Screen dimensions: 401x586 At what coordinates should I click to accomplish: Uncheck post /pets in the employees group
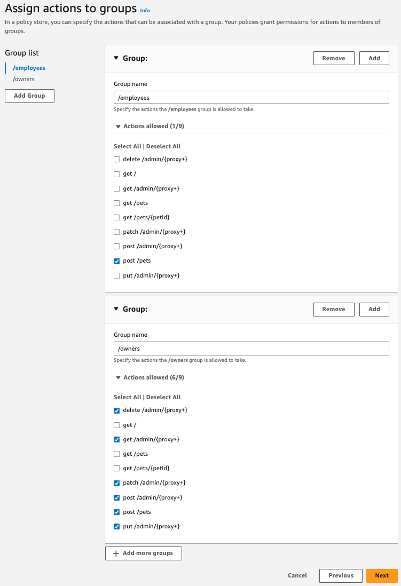[x=117, y=261]
